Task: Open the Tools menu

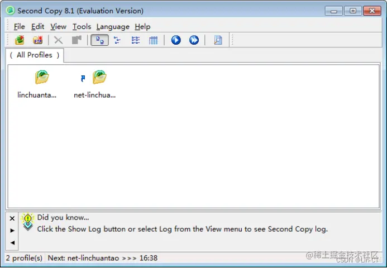Action: click(82, 26)
